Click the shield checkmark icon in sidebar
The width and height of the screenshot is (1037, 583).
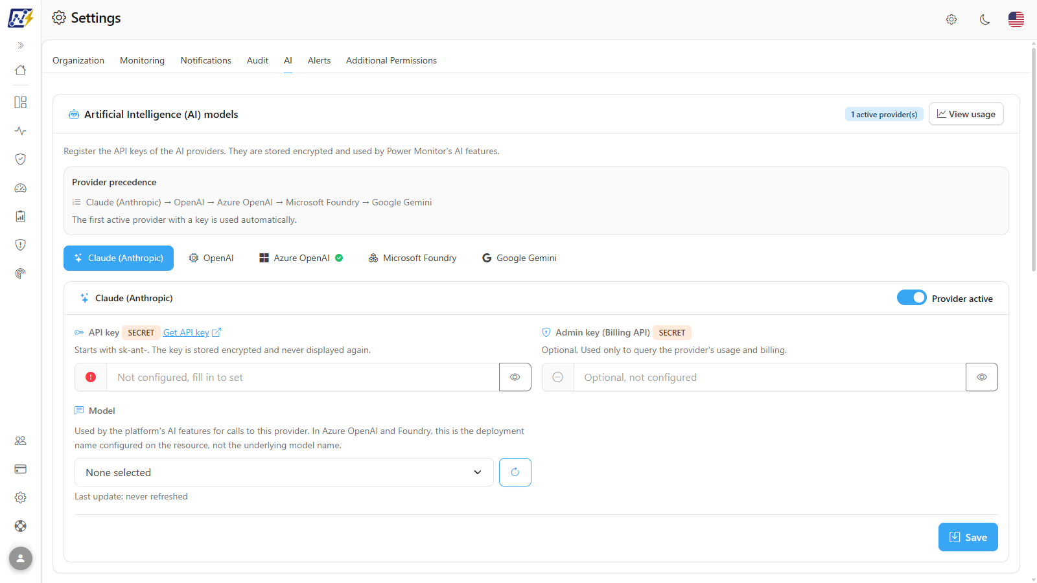pyautogui.click(x=21, y=159)
